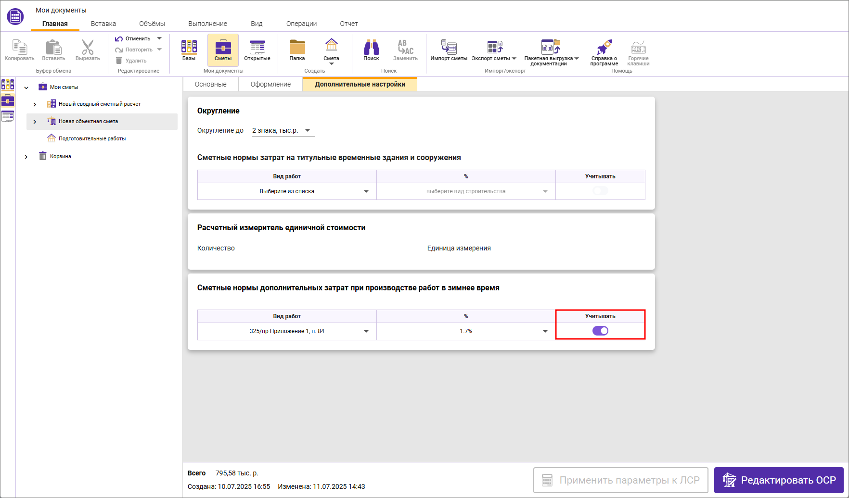849x498 pixels.
Task: Click the Отменить undo button
Action: [133, 38]
